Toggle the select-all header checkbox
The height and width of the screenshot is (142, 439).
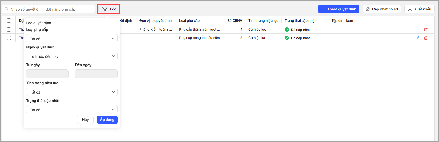pos(9,20)
